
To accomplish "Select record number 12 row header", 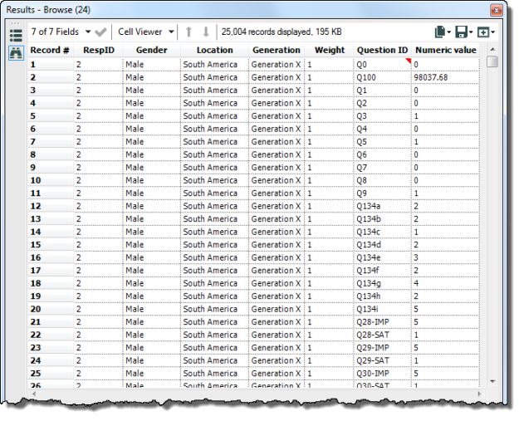I will (51, 206).
